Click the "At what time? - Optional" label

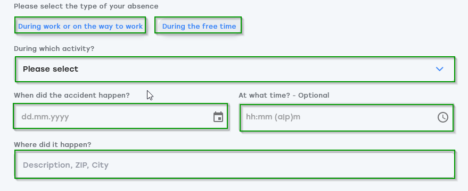pos(284,95)
